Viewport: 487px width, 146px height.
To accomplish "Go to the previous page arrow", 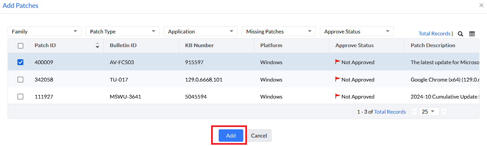I will 414,112.
